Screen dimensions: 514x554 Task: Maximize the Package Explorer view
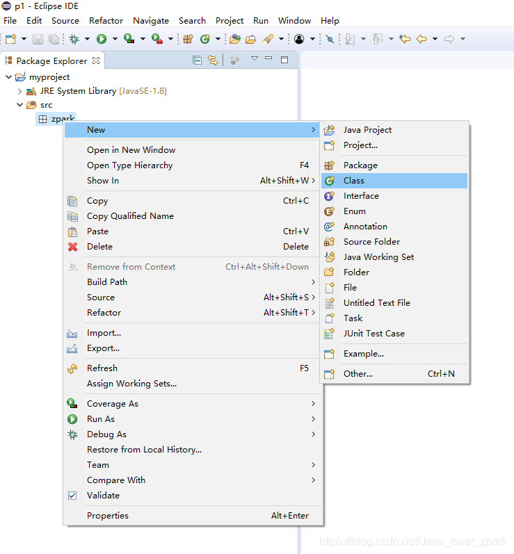284,60
